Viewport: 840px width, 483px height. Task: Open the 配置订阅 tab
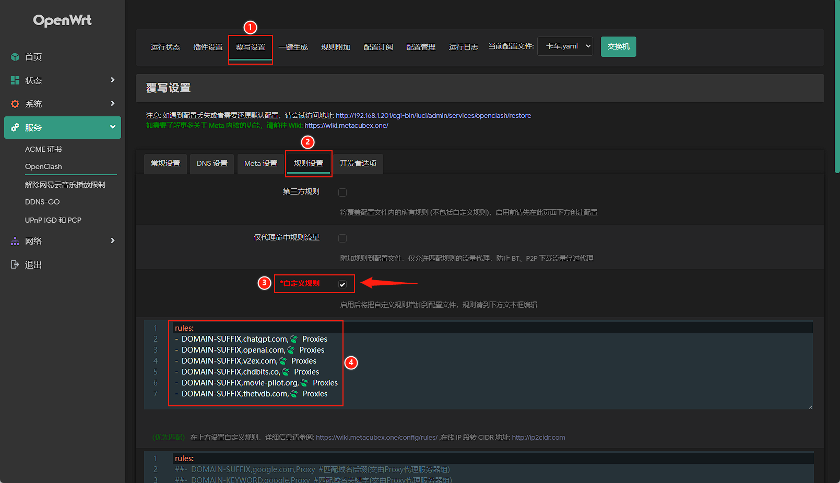(x=378, y=47)
